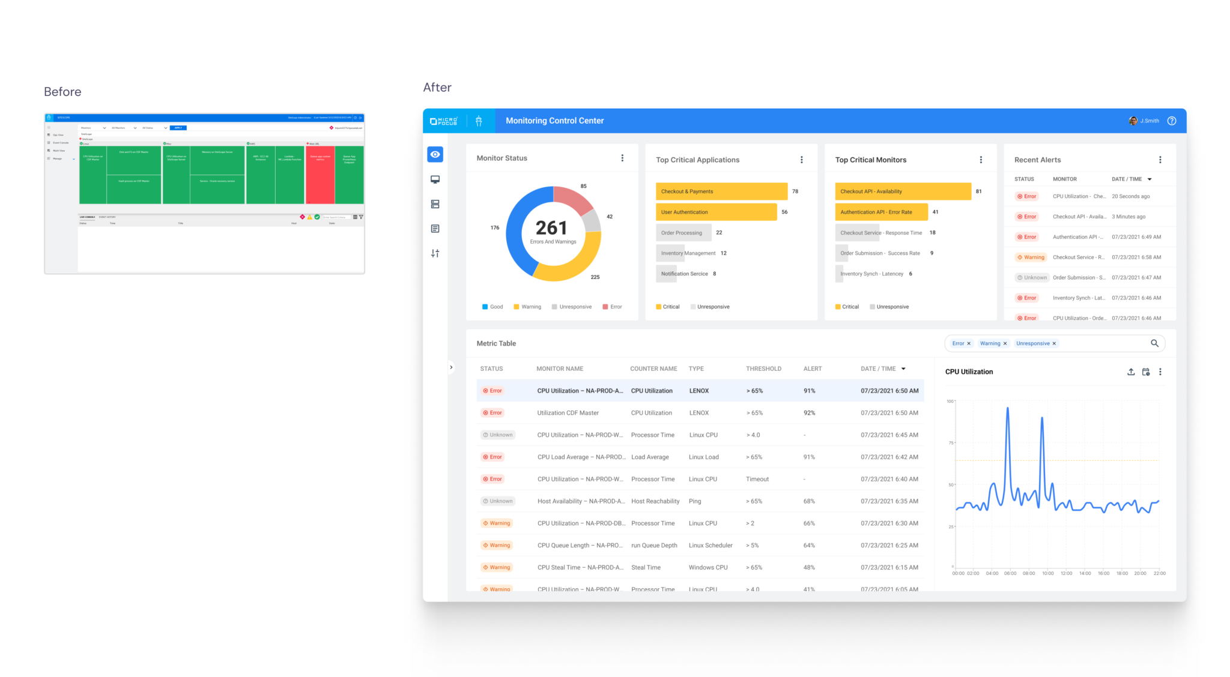Select the server stack icon in sidebar
The height and width of the screenshot is (677, 1230).
(x=435, y=204)
